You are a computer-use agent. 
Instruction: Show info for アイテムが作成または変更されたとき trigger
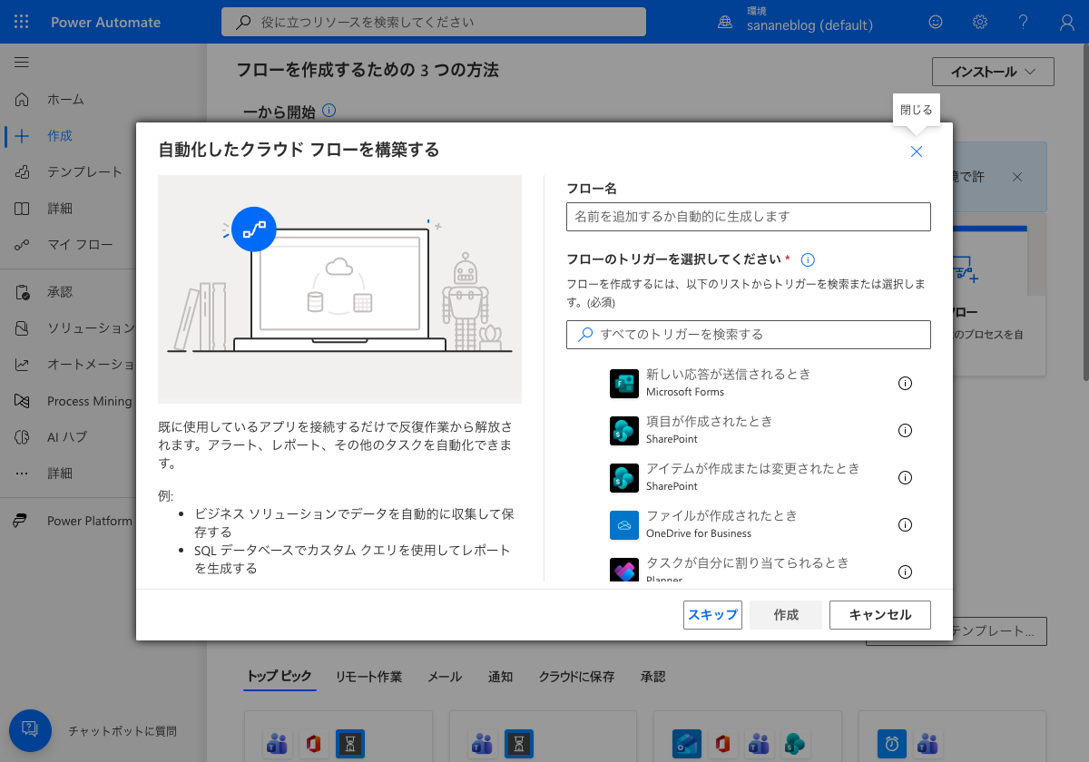point(905,477)
